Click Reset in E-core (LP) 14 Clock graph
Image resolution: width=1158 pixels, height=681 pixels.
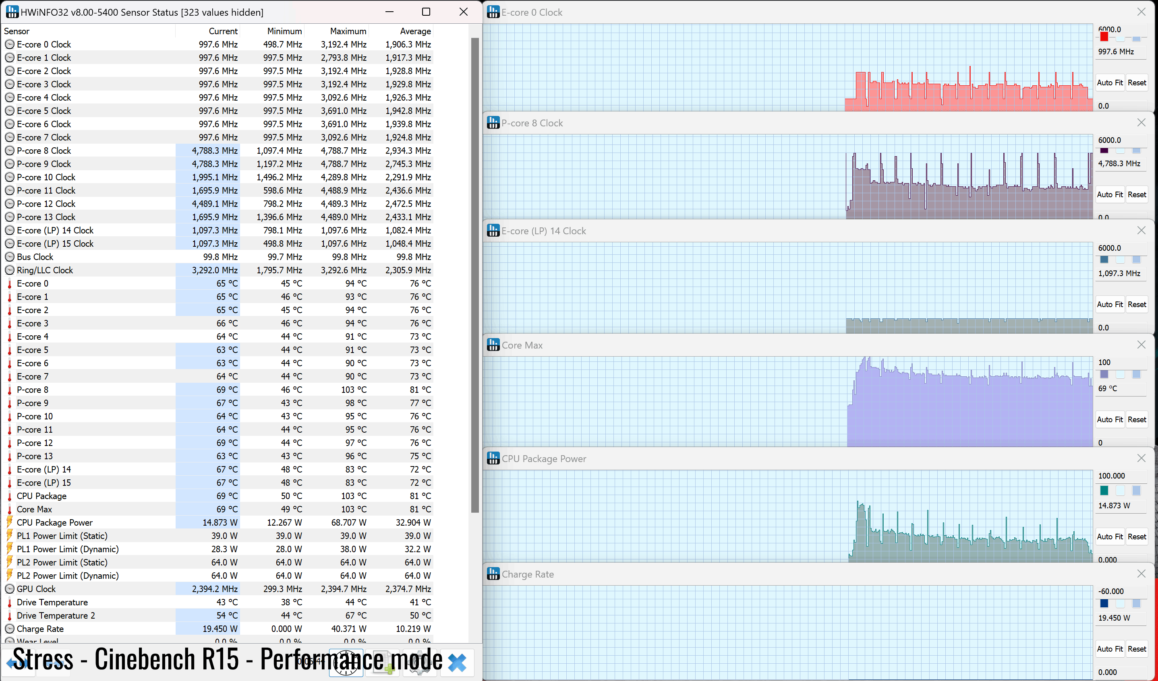pyautogui.click(x=1137, y=304)
